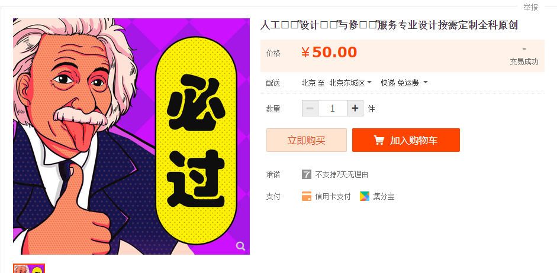The height and width of the screenshot is (273, 557).
Task: Click the credit card payment icon
Action: [307, 196]
